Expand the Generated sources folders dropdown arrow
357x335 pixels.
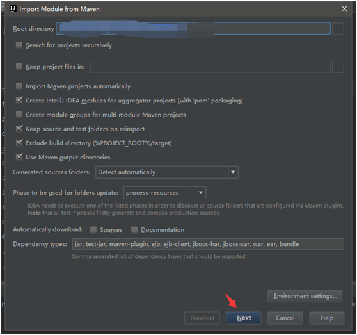coord(233,172)
